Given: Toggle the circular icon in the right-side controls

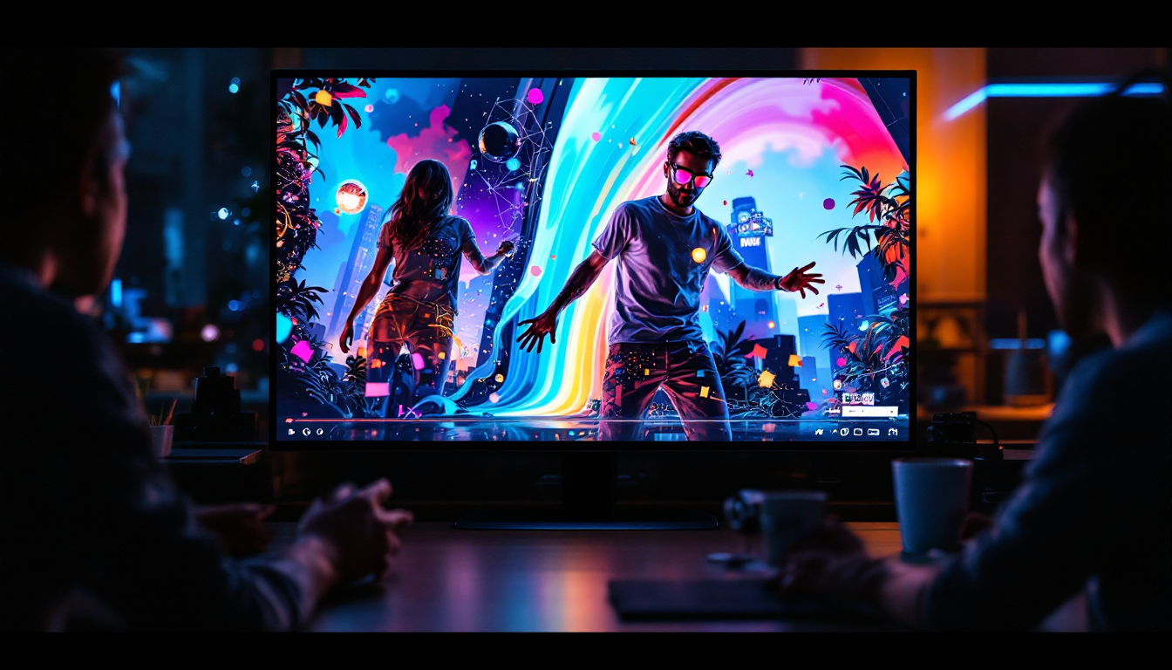Looking at the screenshot, I should pos(844,432).
